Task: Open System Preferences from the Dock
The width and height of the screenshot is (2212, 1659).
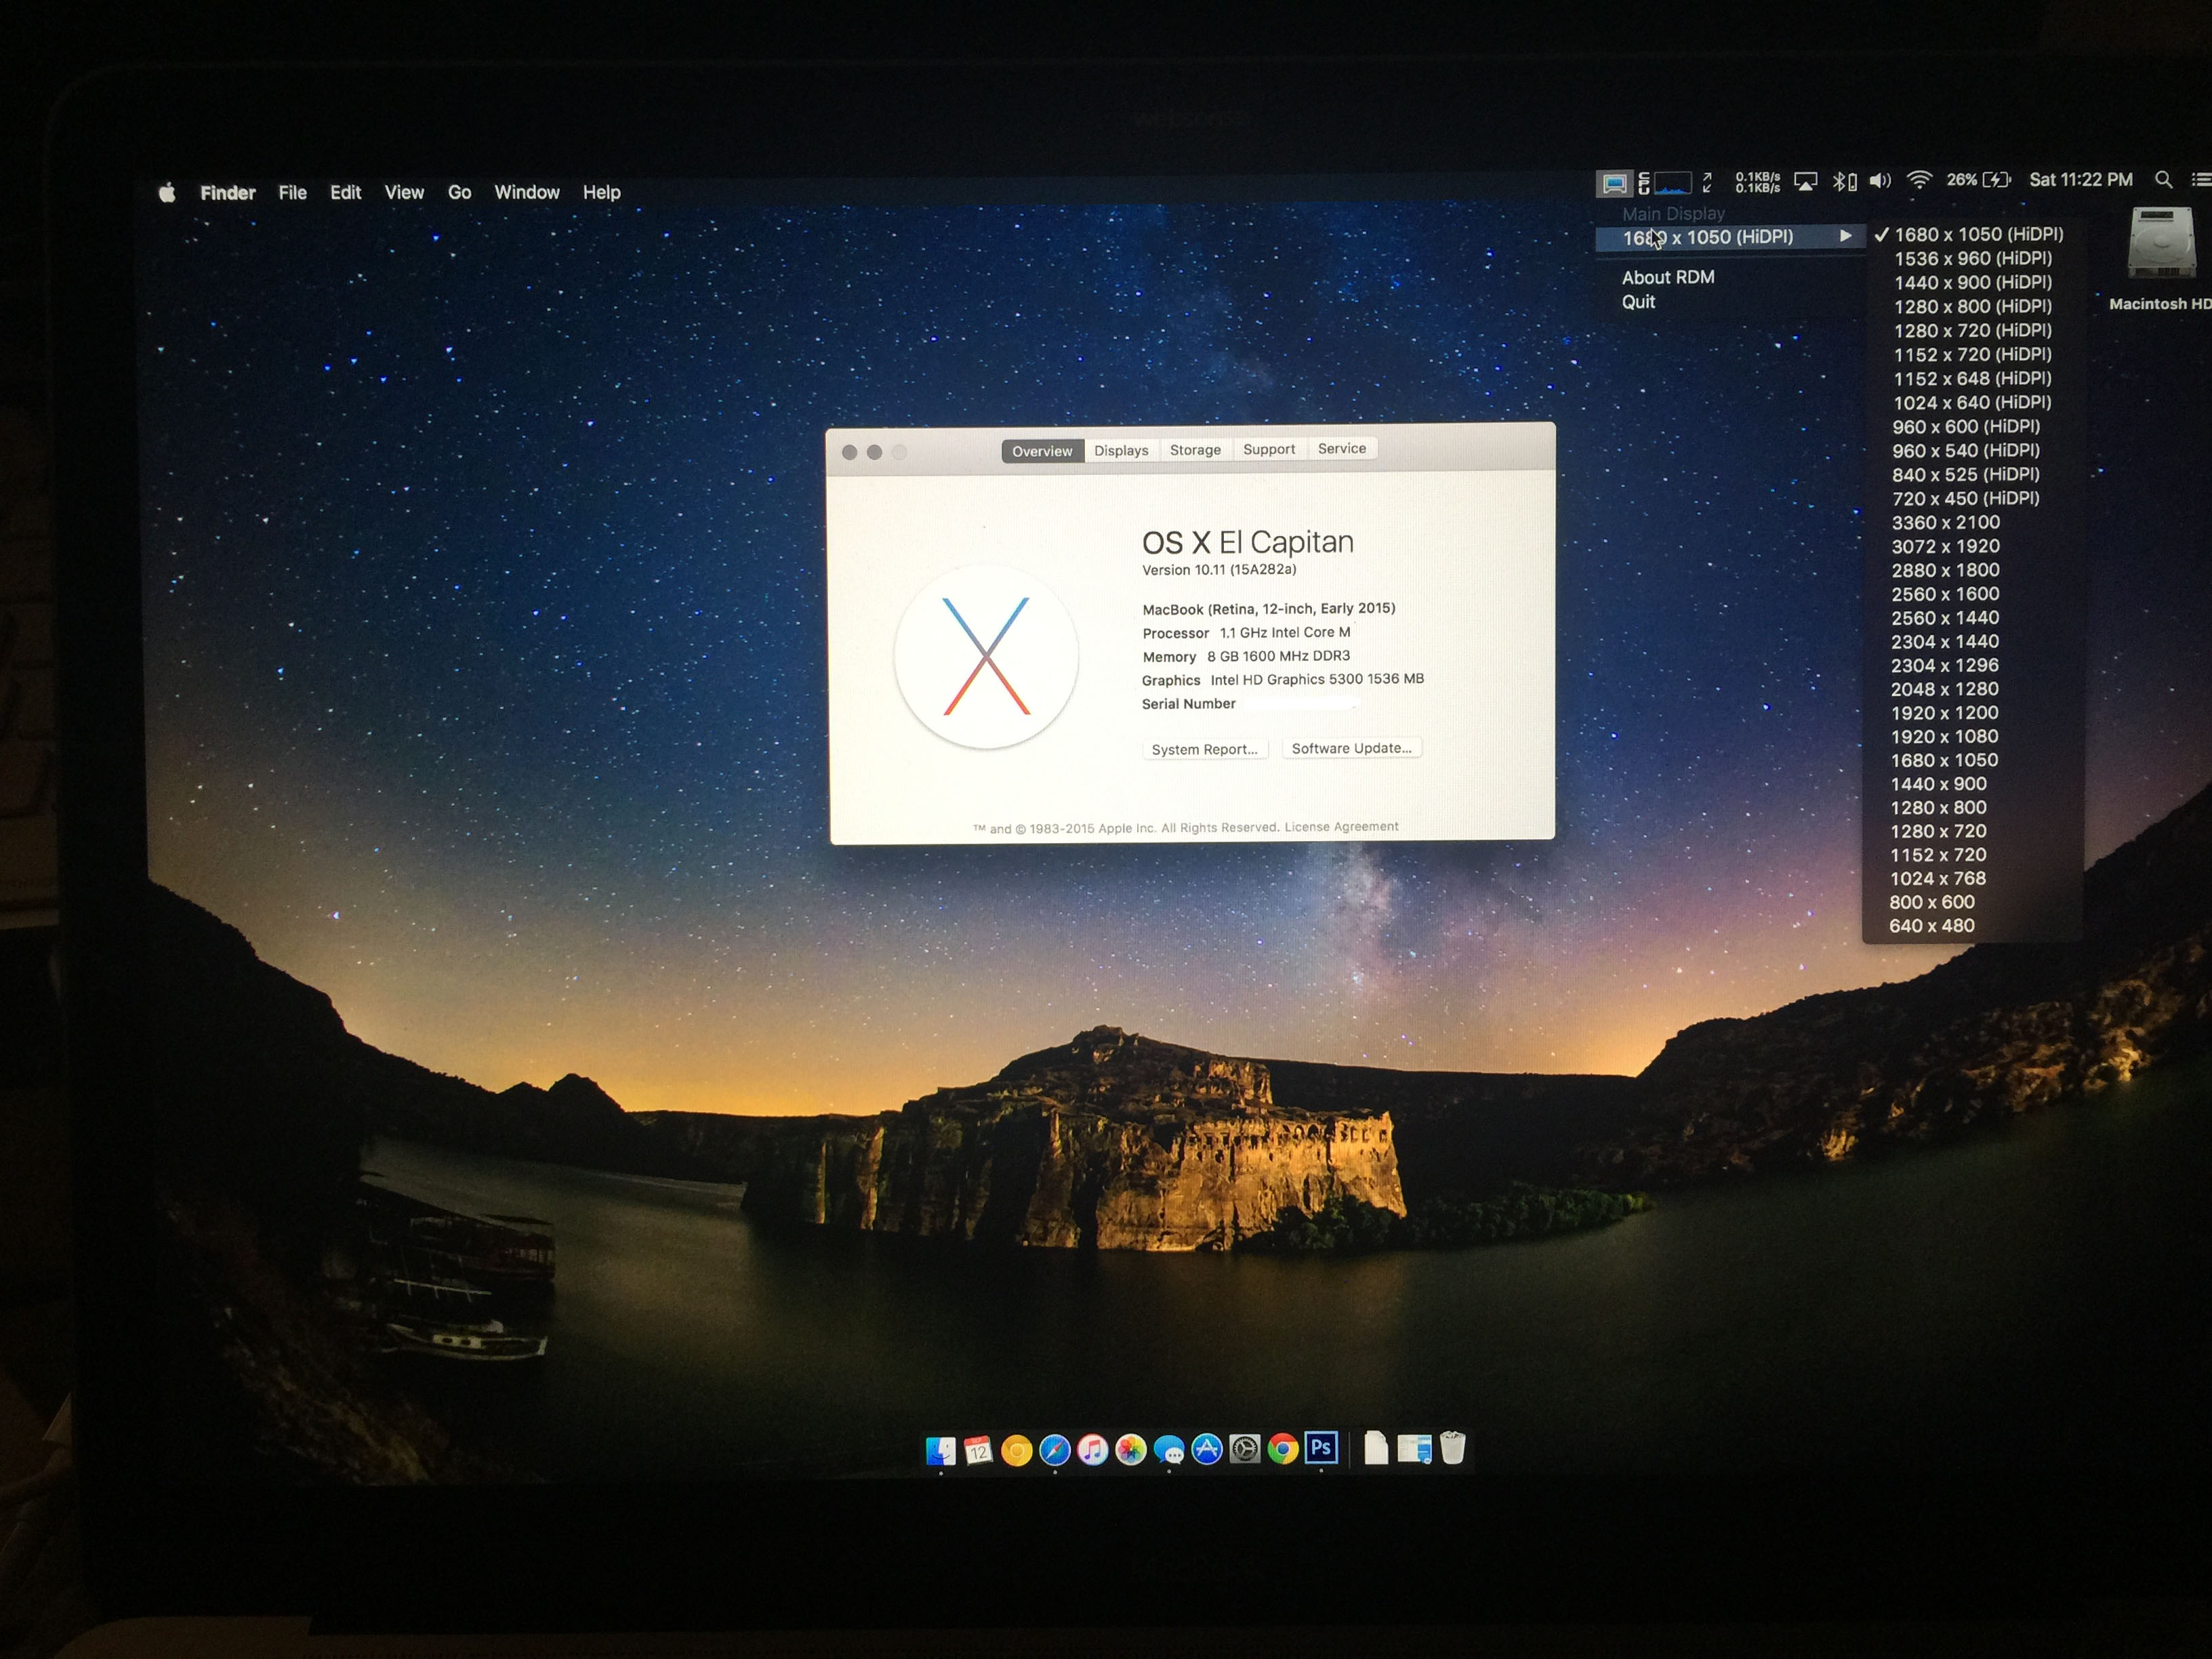Action: (x=1245, y=1449)
